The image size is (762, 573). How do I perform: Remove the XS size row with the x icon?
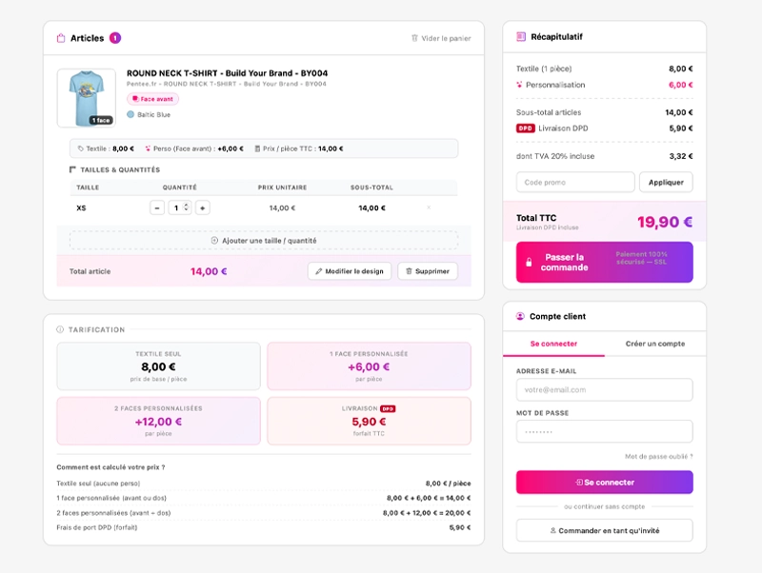429,207
